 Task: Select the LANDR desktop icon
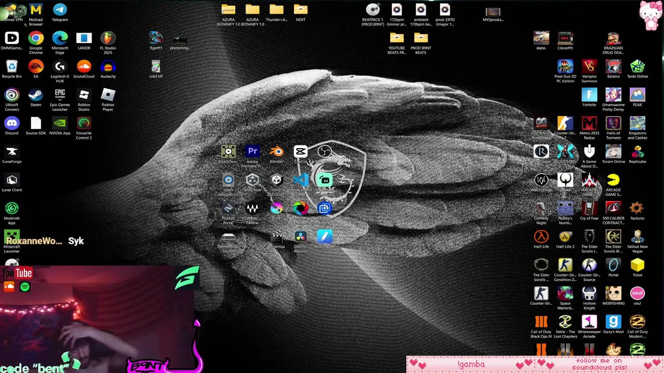point(84,38)
